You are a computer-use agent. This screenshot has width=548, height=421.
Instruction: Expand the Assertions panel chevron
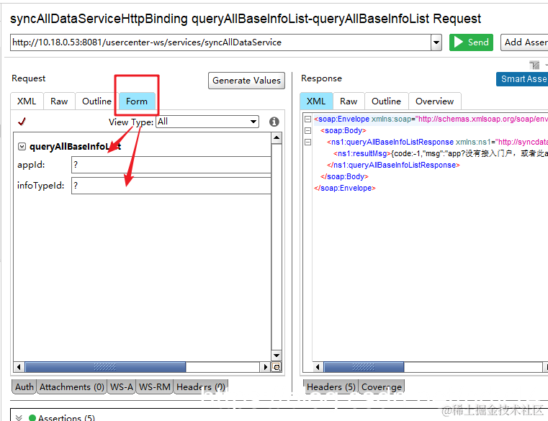19,418
